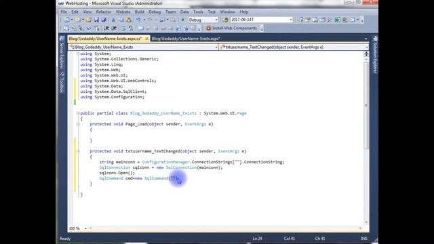
Task: Open the Debug menu in menu bar
Action: [x=155, y=12]
